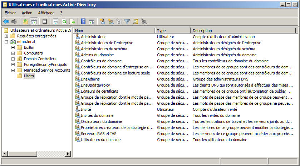Select Administrateurs de l'entreprise row

(x=107, y=43)
